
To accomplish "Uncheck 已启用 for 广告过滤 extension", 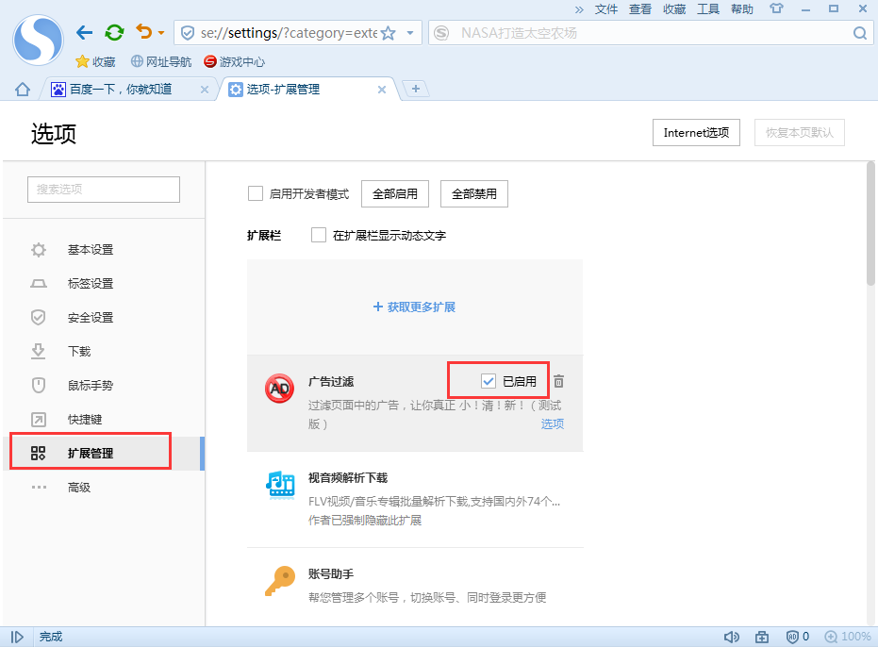I will pos(489,381).
